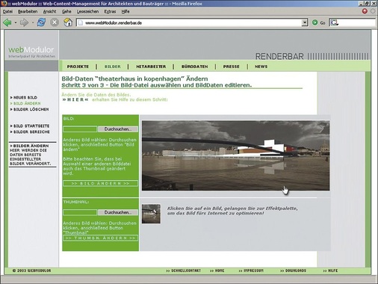Click the BILDER BEREICHE sidebar link

pos(30,132)
